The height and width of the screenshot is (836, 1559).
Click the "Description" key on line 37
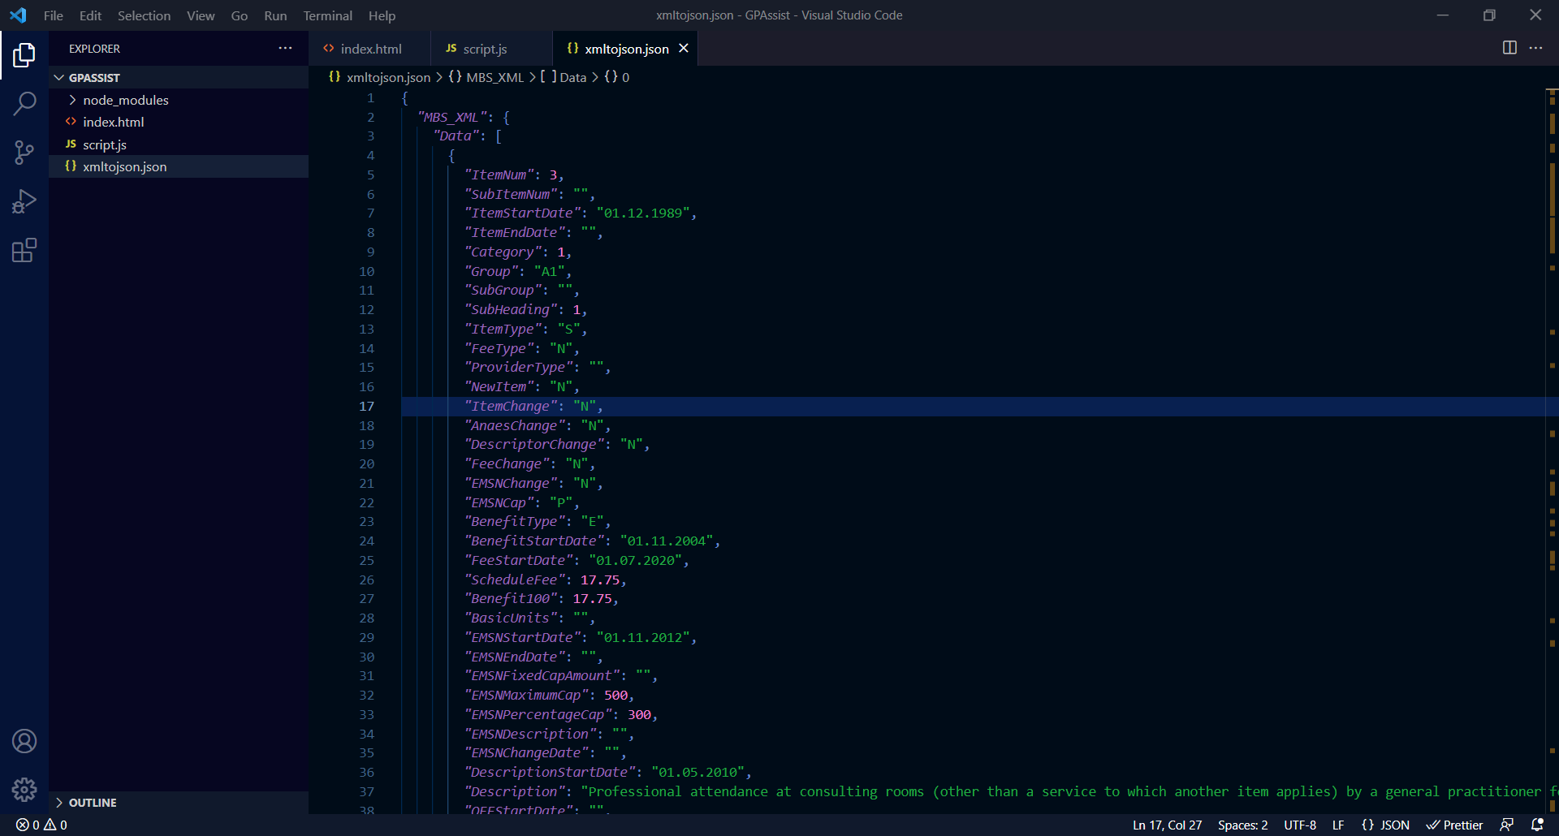(x=515, y=791)
